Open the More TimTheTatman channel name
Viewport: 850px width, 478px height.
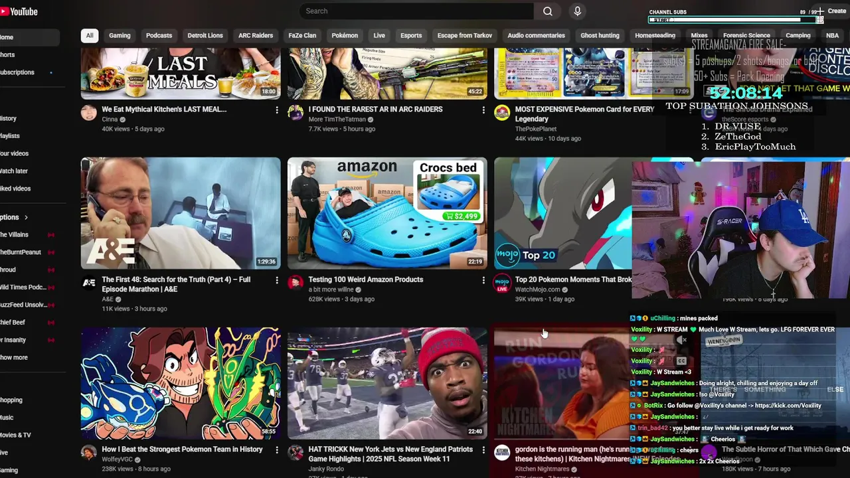337,119
